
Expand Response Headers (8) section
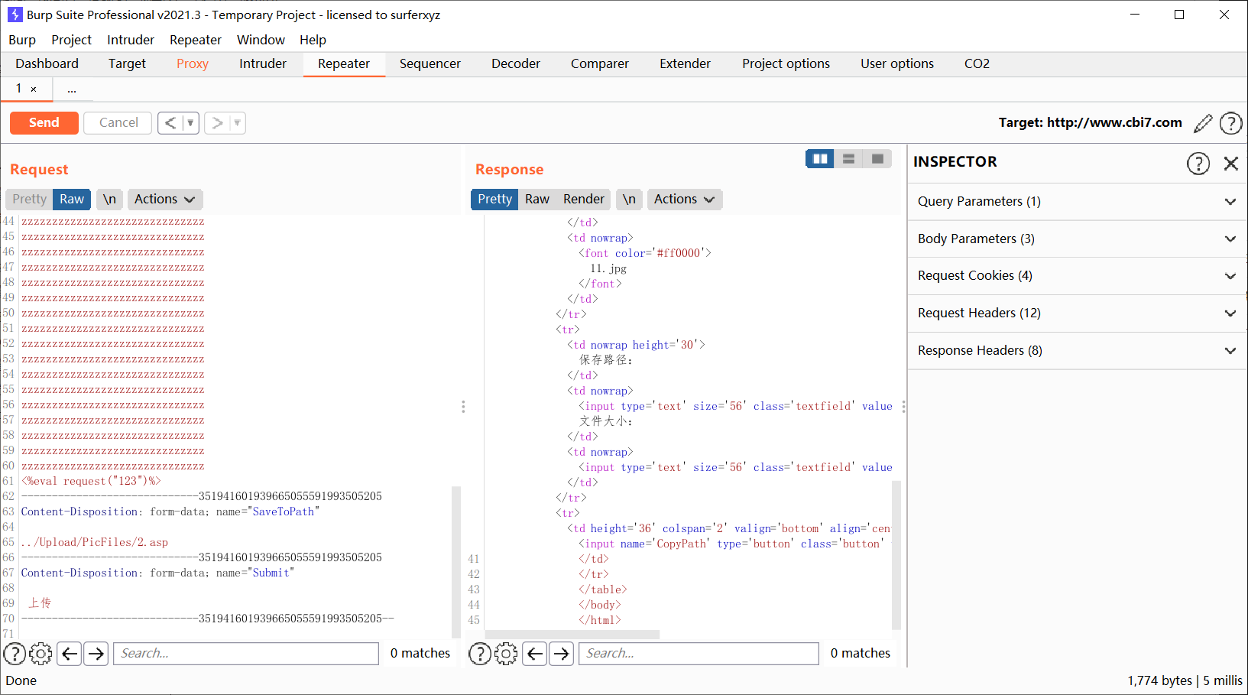pyautogui.click(x=1077, y=351)
